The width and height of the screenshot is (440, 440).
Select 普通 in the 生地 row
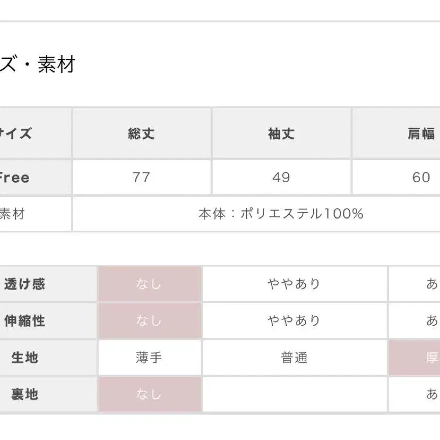coord(294,358)
